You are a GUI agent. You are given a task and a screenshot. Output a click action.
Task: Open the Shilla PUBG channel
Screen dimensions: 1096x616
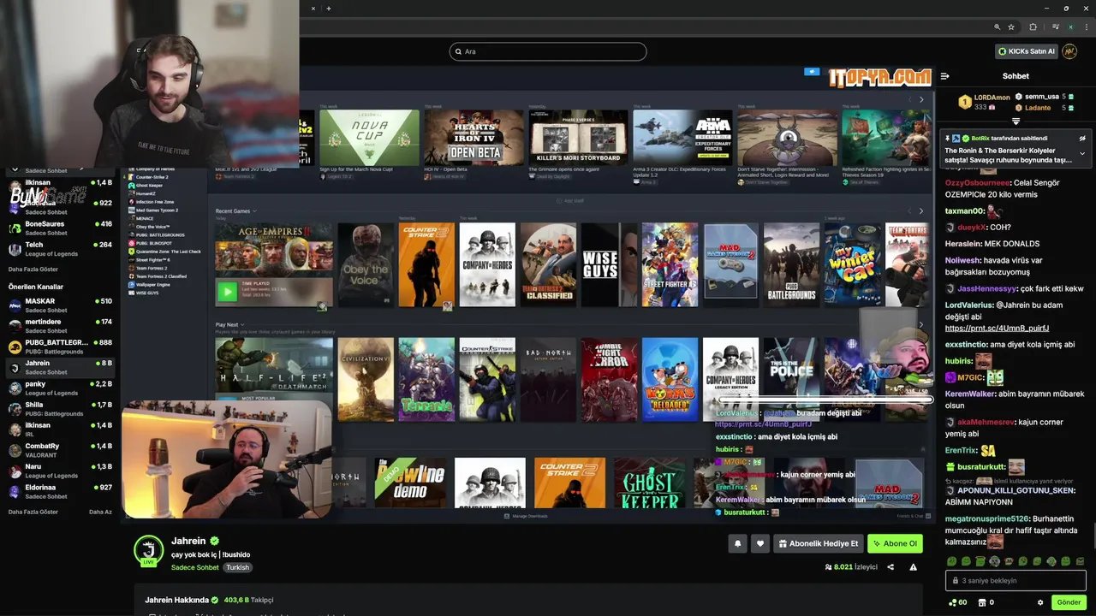60,409
